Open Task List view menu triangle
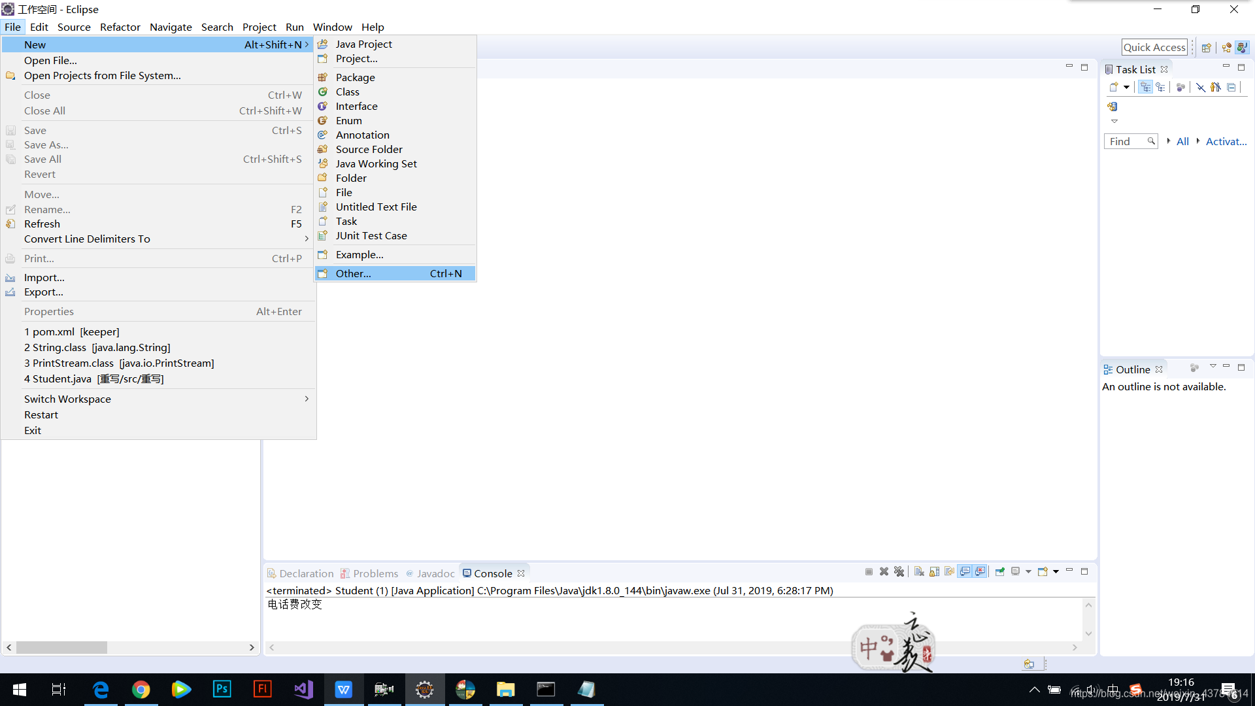This screenshot has width=1255, height=706. [1114, 121]
